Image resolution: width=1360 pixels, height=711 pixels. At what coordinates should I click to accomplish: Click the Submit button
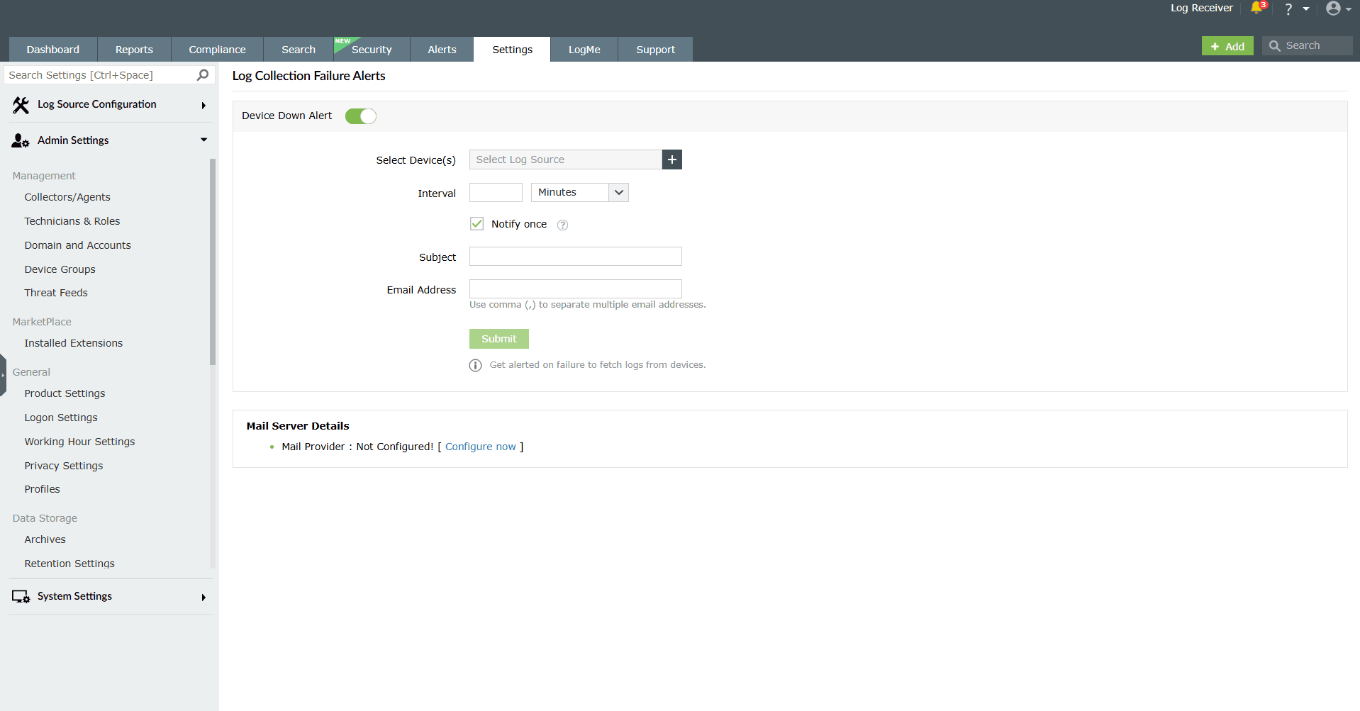point(499,339)
